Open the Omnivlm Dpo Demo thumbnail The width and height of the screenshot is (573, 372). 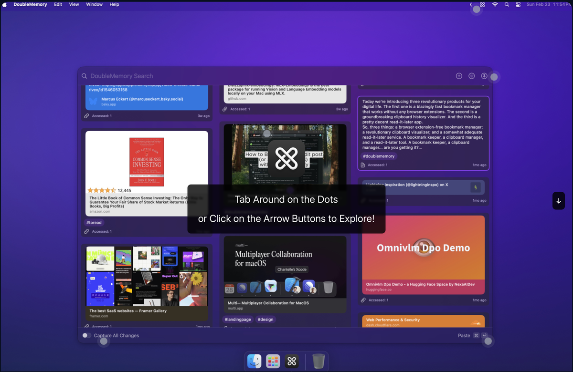(x=423, y=247)
